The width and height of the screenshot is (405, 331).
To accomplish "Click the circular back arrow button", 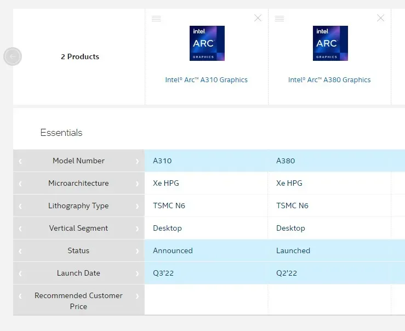I will (13, 56).
